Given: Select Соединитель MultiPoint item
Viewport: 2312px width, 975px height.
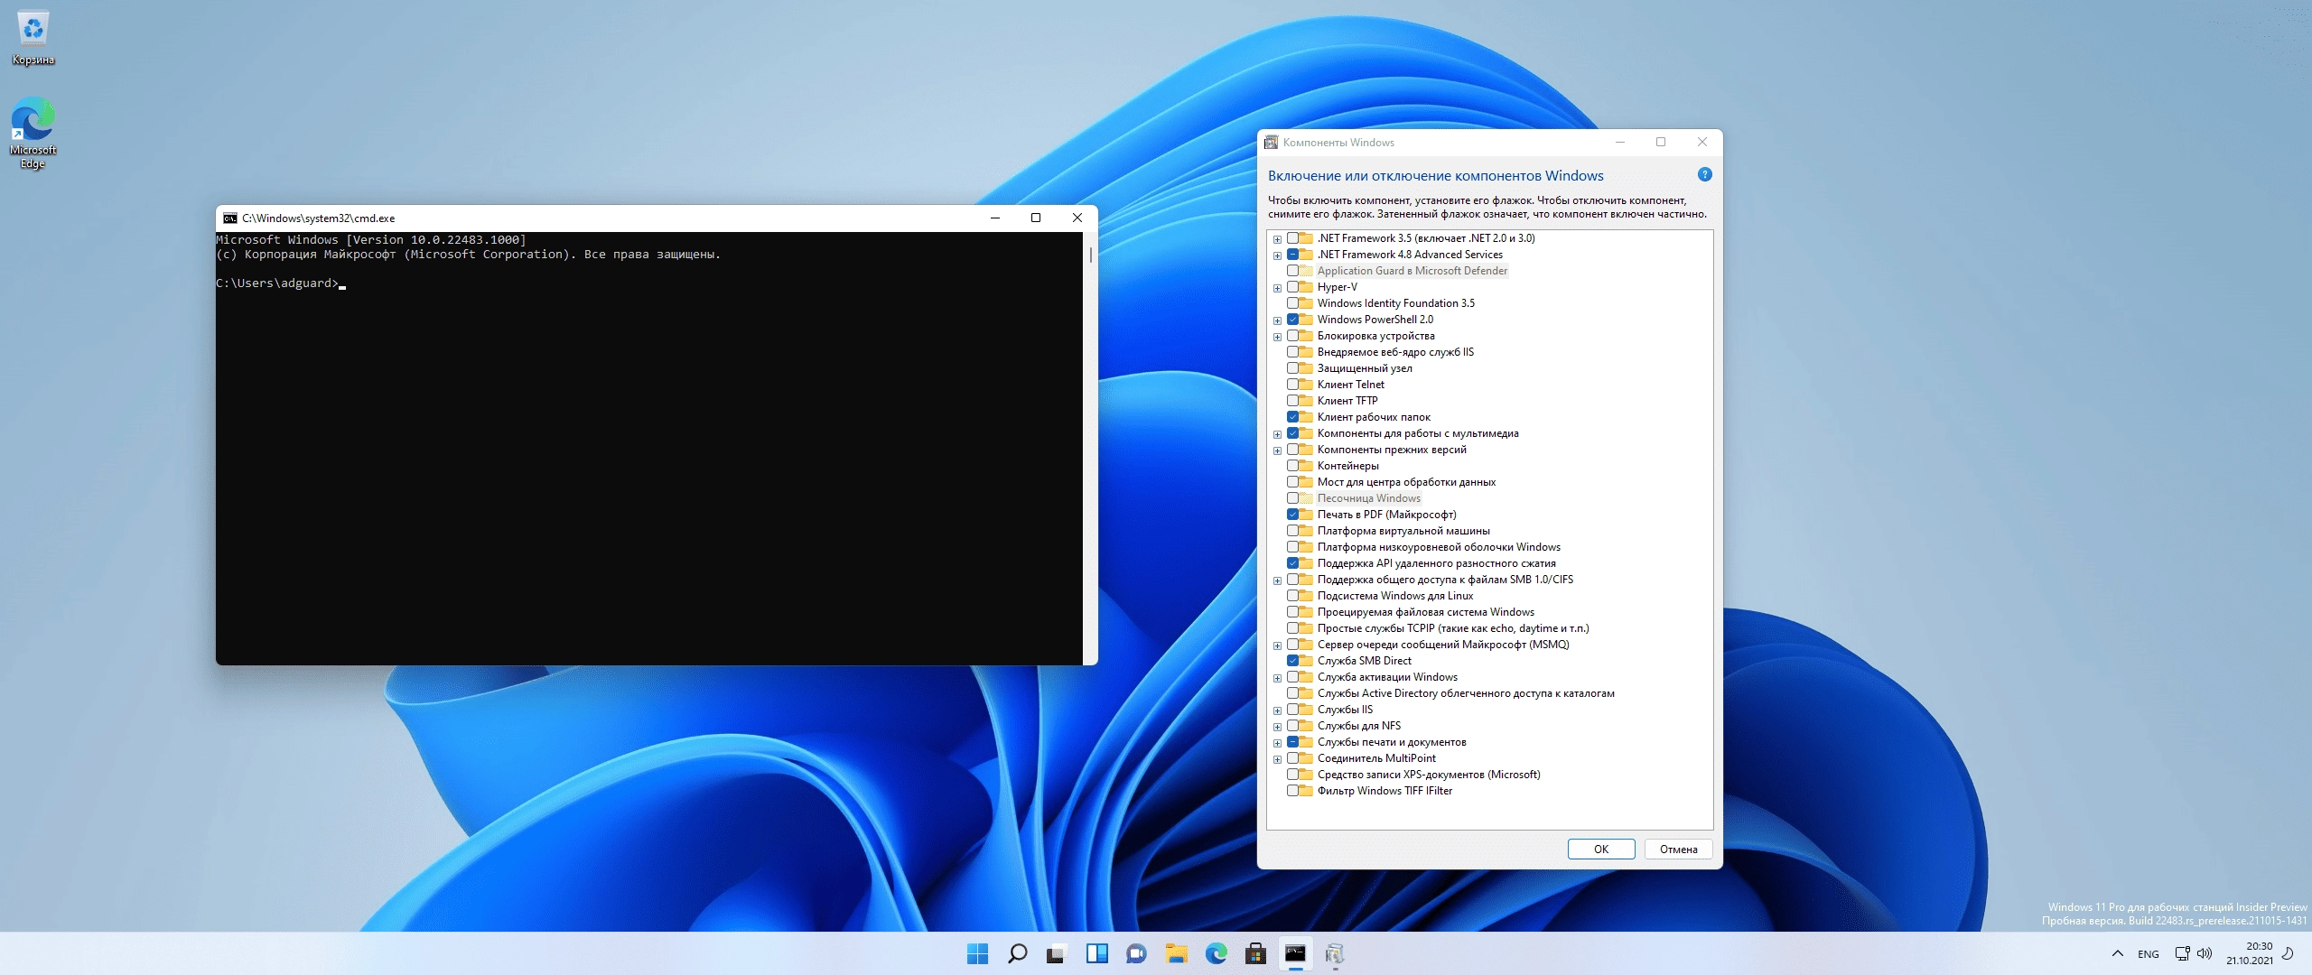Looking at the screenshot, I should coord(1376,758).
